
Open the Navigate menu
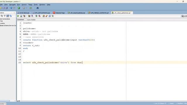click(x=12, y=5)
